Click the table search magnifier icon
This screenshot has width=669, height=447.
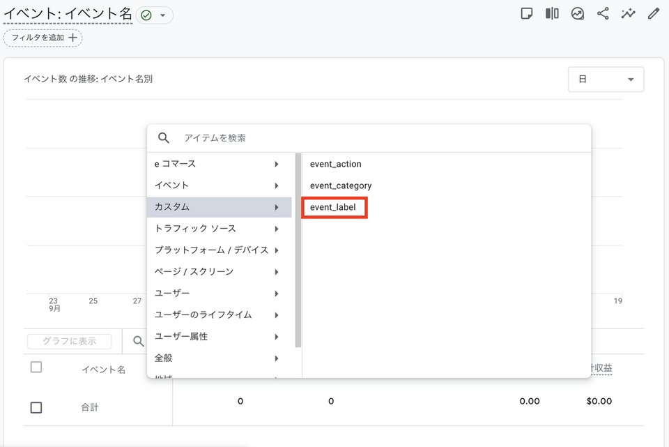(139, 341)
